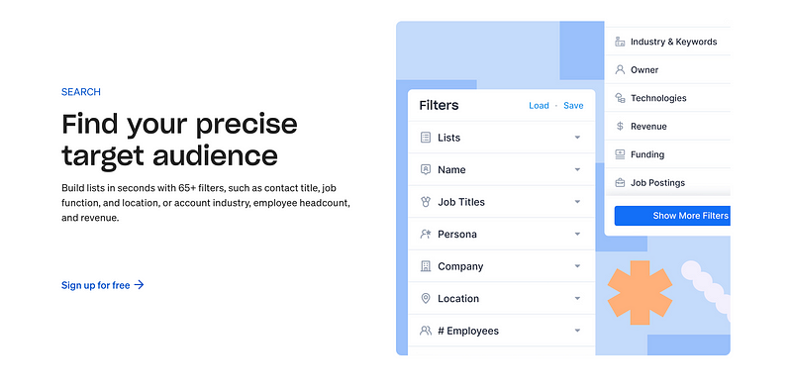Choose the Funding filter row
The height and width of the screenshot is (392, 792).
(x=667, y=154)
